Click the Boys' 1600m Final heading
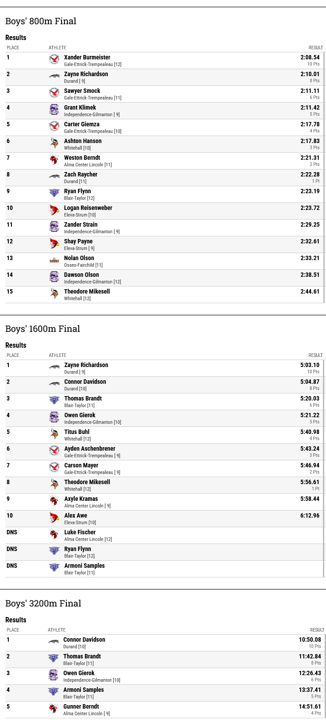Viewport: 326px width, 724px height. pyautogui.click(x=43, y=329)
